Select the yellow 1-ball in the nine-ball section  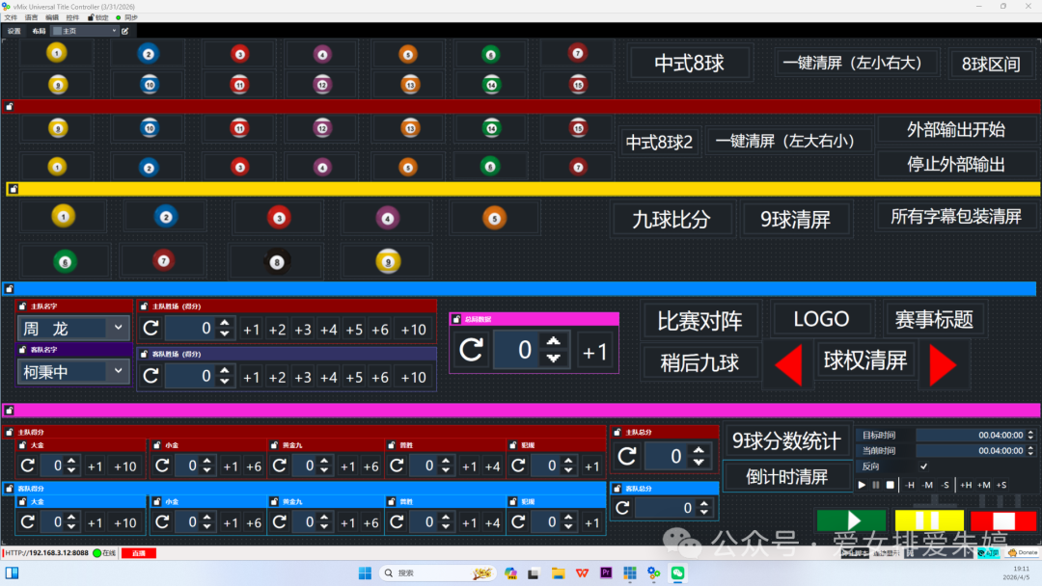(x=63, y=216)
